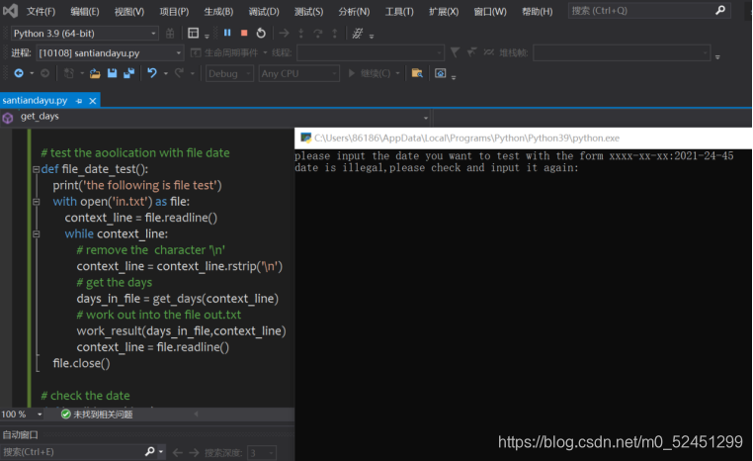Screen dimensions: 753x461
Task: Click the Save All icon
Action: click(x=128, y=73)
